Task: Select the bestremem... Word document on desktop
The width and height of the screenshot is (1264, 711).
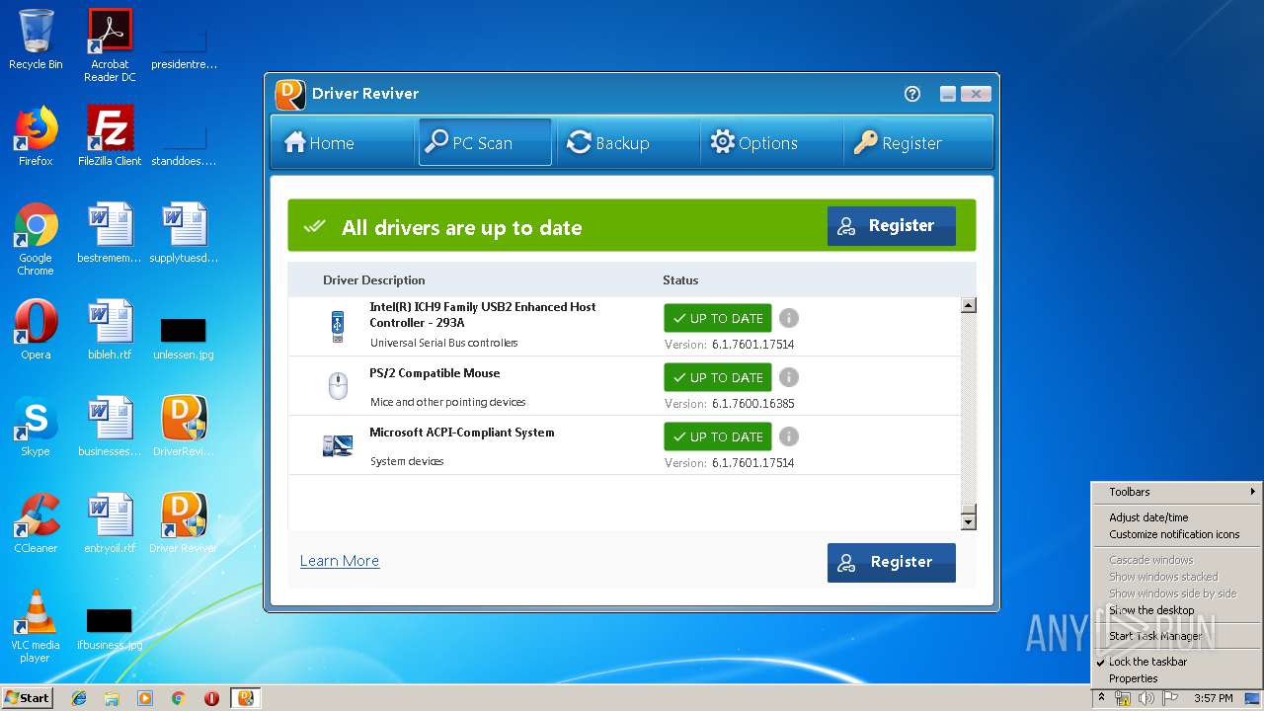Action: coord(110,233)
